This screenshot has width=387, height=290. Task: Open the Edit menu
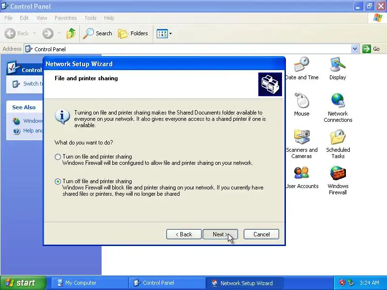click(24, 18)
